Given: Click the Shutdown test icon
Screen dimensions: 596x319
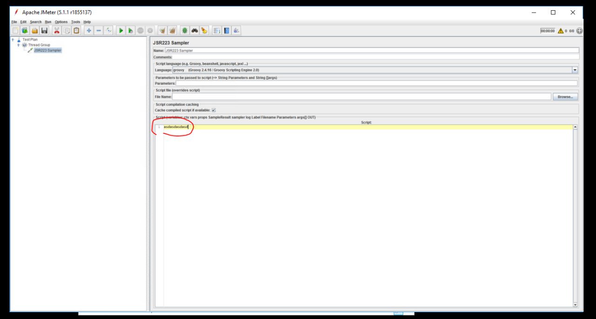Looking at the screenshot, I should (150, 31).
